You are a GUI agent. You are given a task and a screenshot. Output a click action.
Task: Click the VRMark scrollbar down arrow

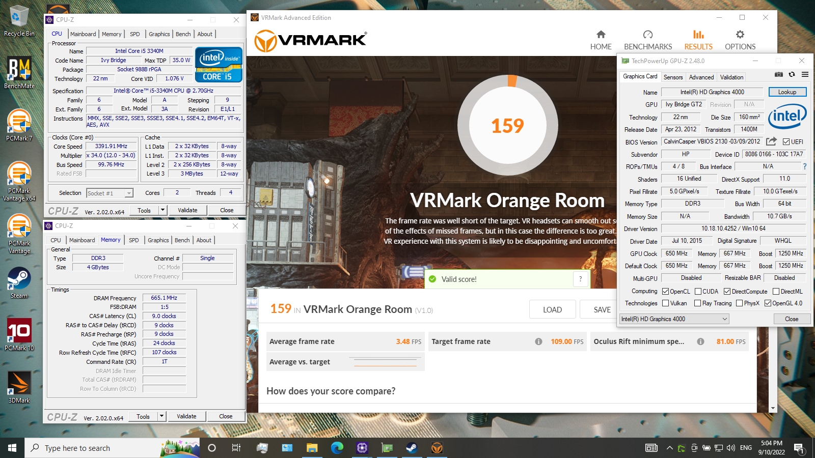(x=773, y=408)
